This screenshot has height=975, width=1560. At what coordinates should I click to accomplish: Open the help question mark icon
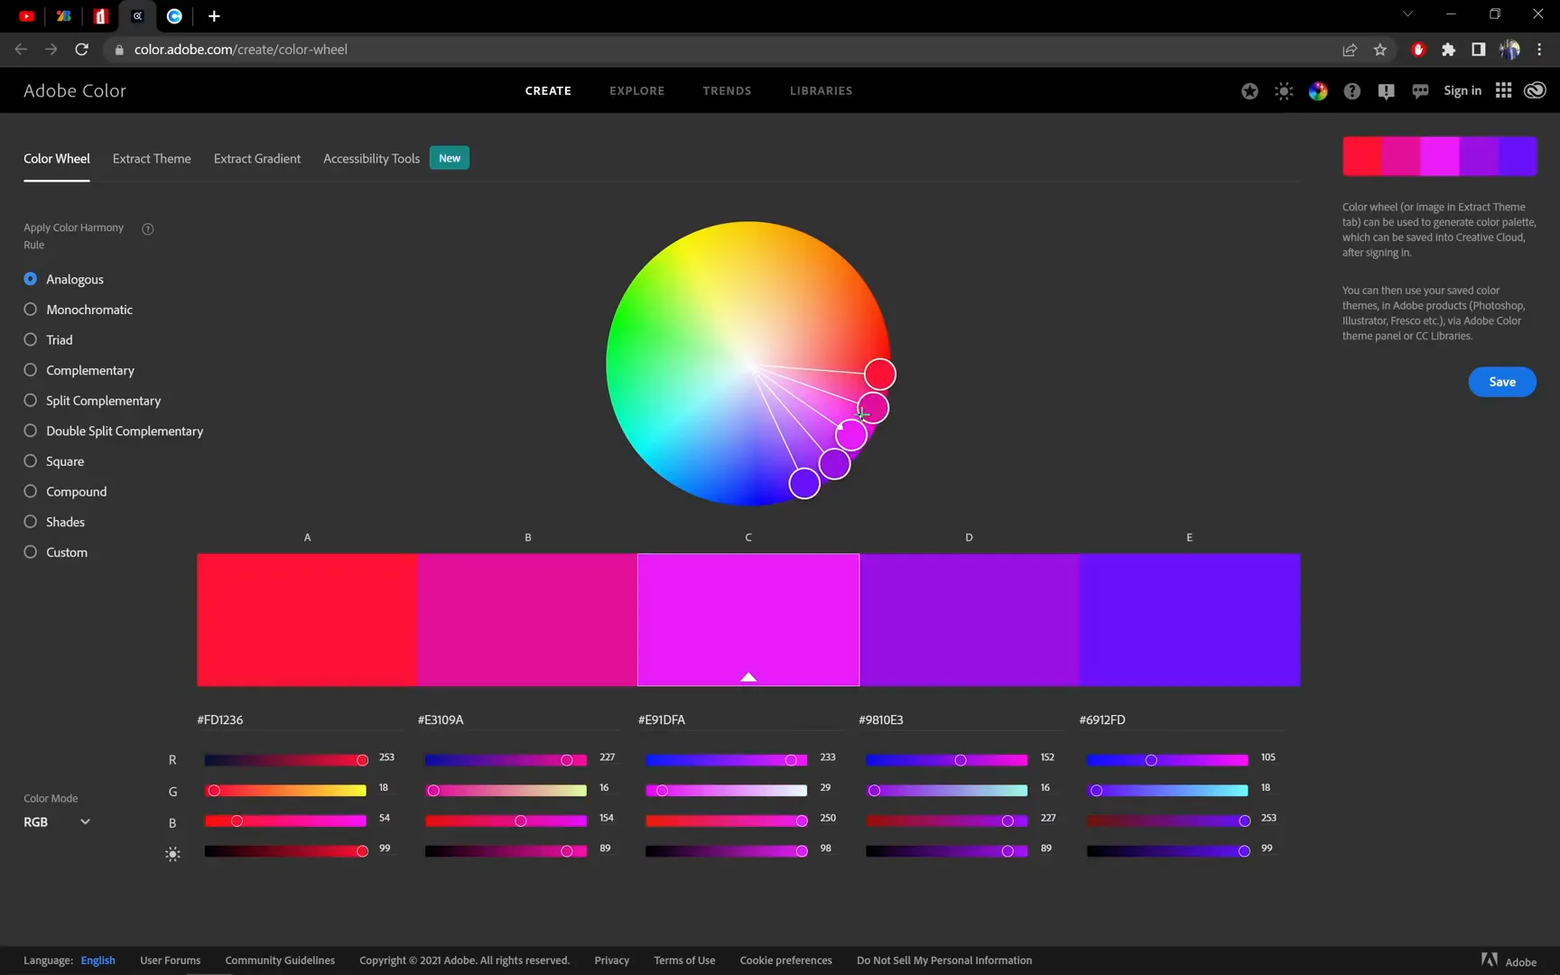[x=1351, y=91]
